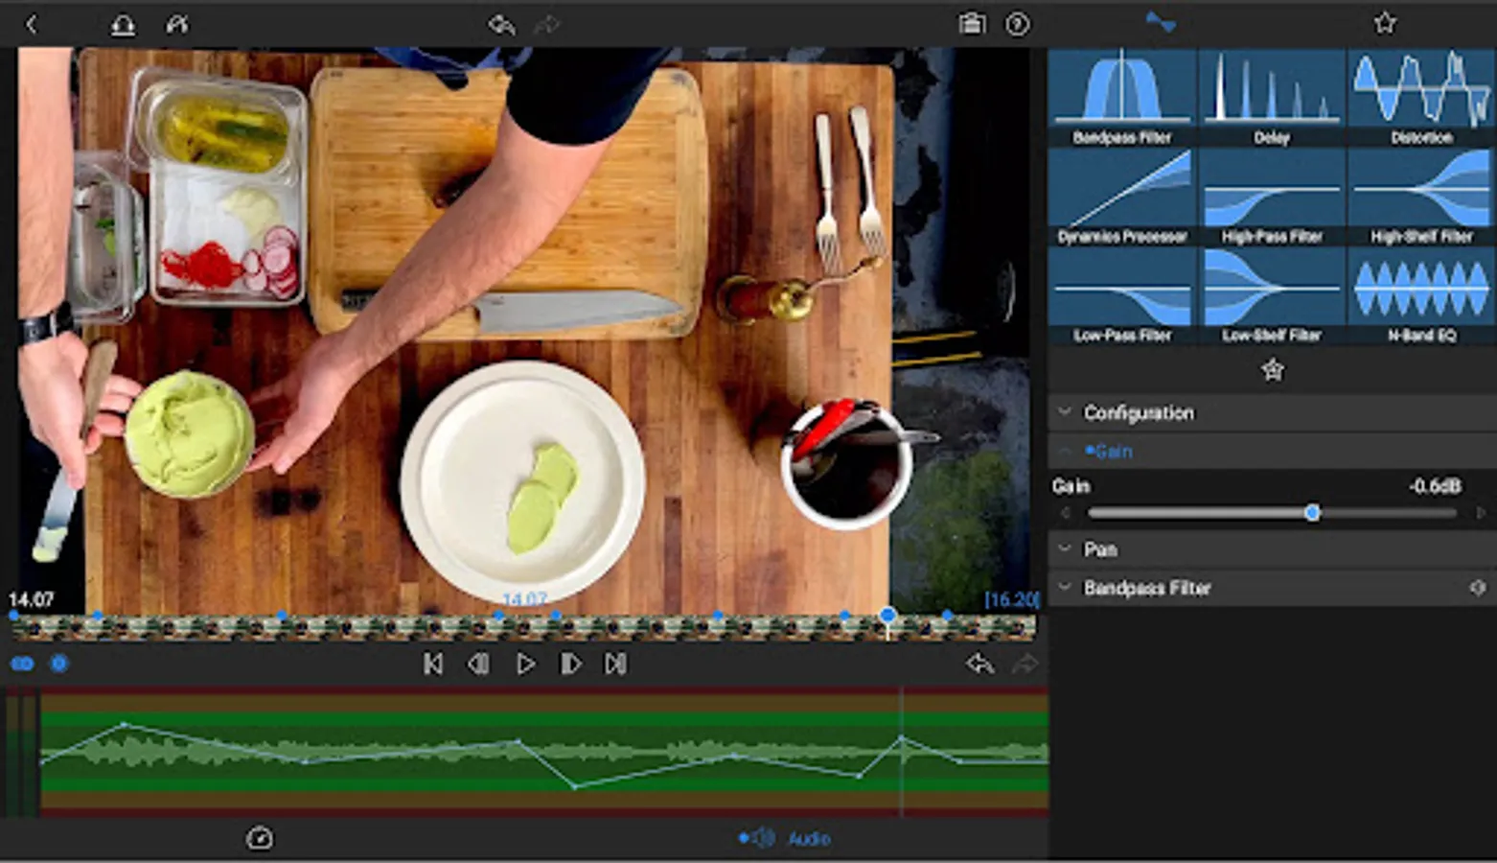Image resolution: width=1497 pixels, height=863 pixels.
Task: Toggle the blue gear icon near playback controls
Action: 59,664
